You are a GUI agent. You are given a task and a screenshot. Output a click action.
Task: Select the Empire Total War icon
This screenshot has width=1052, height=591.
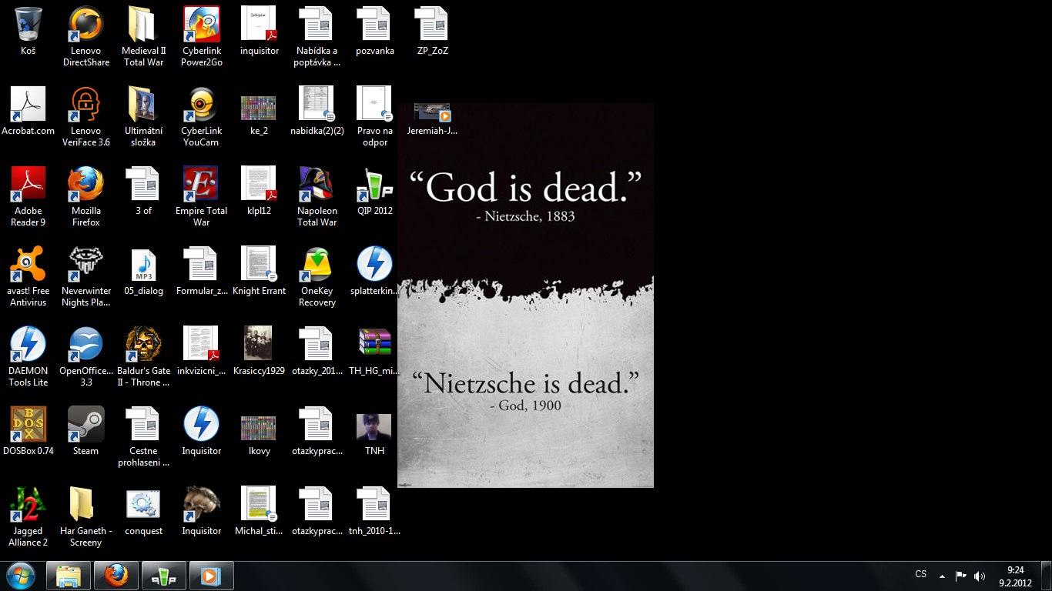point(201,185)
